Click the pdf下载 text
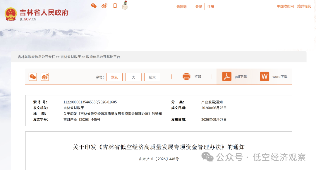 pyautogui.click(x=241, y=77)
